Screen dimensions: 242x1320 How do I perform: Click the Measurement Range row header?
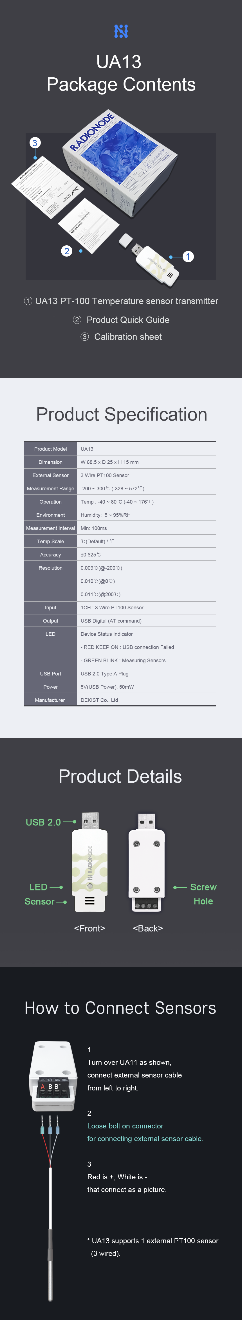tap(50, 488)
